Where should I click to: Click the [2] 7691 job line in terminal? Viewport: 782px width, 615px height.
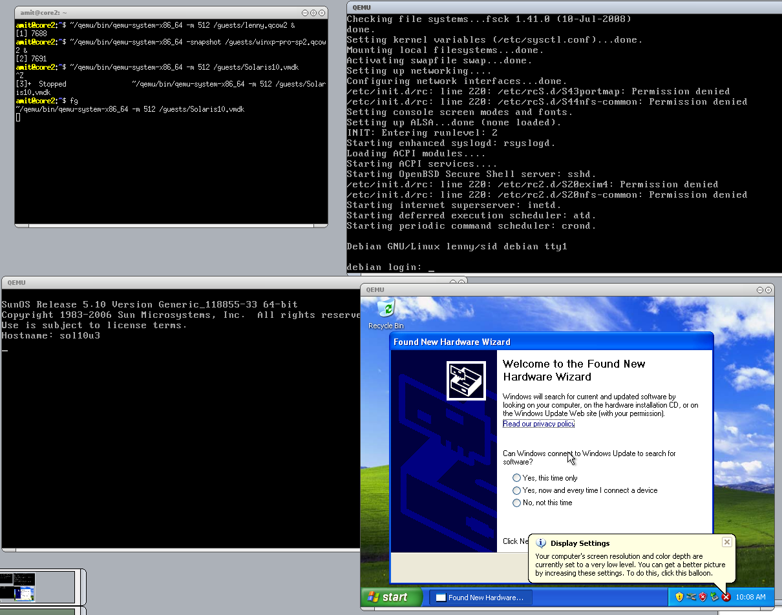pyautogui.click(x=32, y=59)
